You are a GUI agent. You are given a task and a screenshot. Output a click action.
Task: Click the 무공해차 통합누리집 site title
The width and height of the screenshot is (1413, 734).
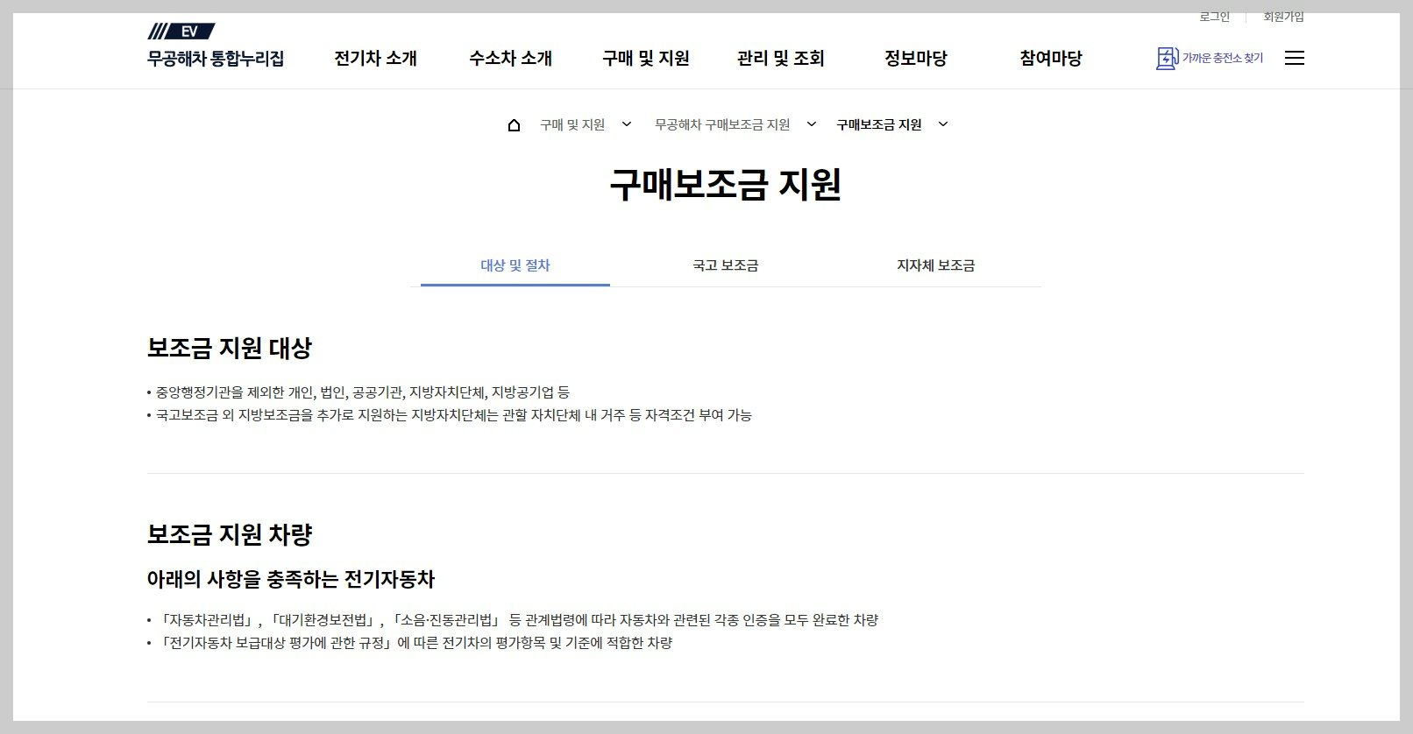216,59
